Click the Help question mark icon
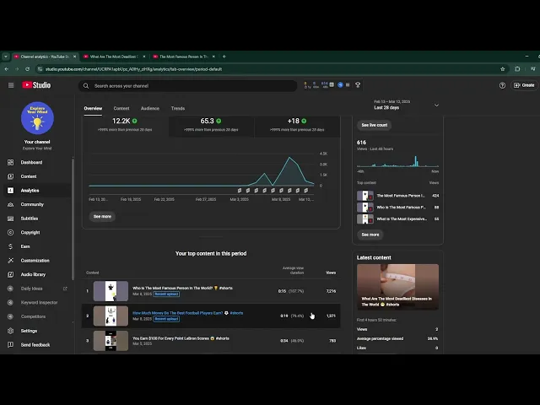This screenshot has width=540, height=405. 502,85
